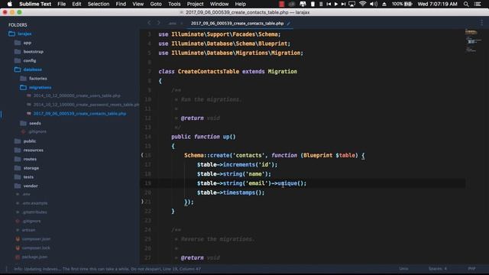Click the Wi-Fi menu bar icon
Screen dimensions: 489x275
362,4
